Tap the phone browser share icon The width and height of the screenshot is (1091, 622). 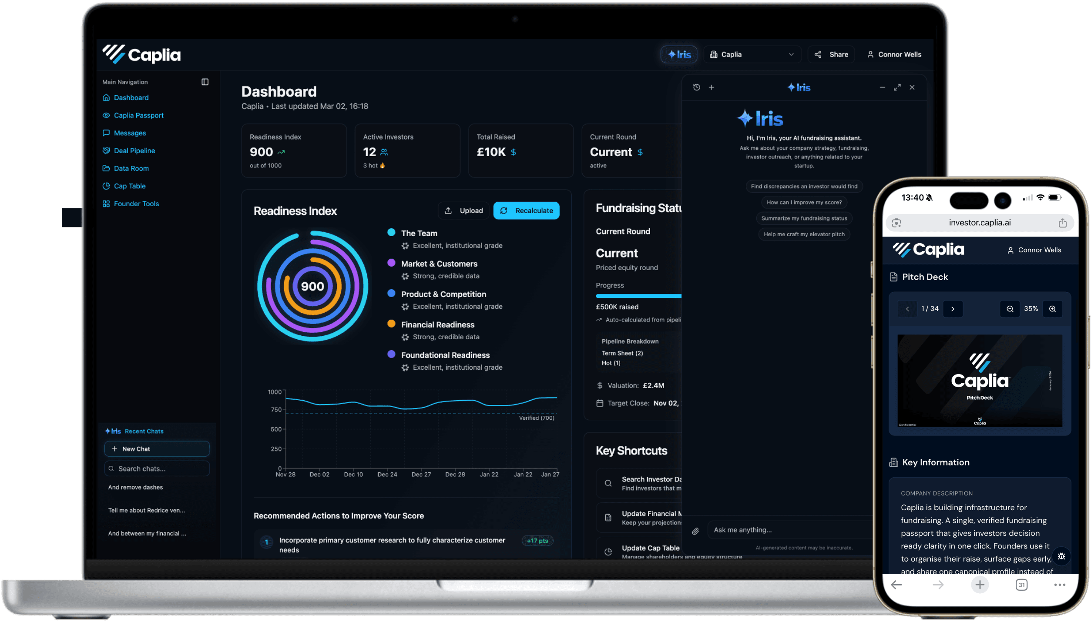click(x=1062, y=223)
